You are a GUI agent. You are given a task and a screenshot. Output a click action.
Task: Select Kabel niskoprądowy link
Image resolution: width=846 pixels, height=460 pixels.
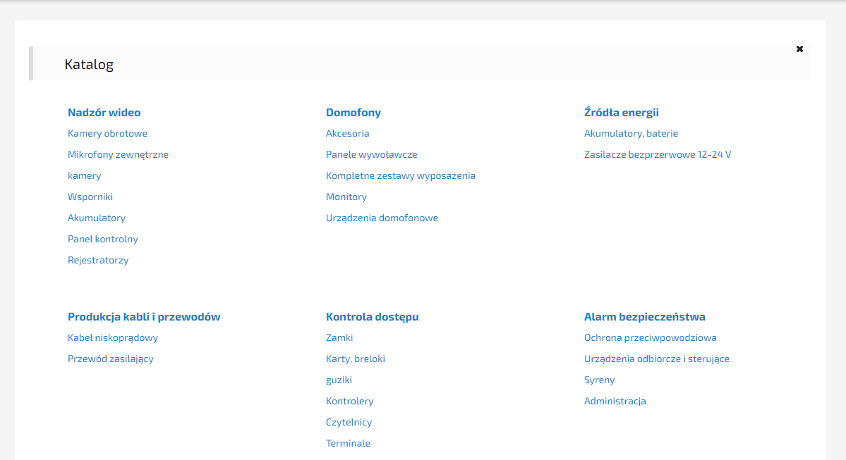click(112, 338)
